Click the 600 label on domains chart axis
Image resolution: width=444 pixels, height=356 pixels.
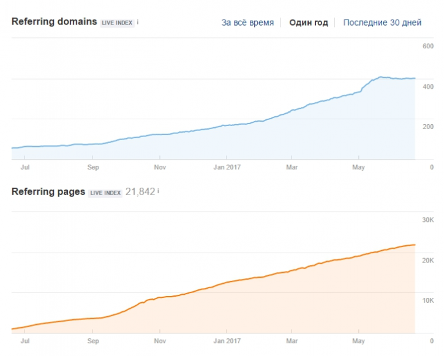(x=428, y=46)
